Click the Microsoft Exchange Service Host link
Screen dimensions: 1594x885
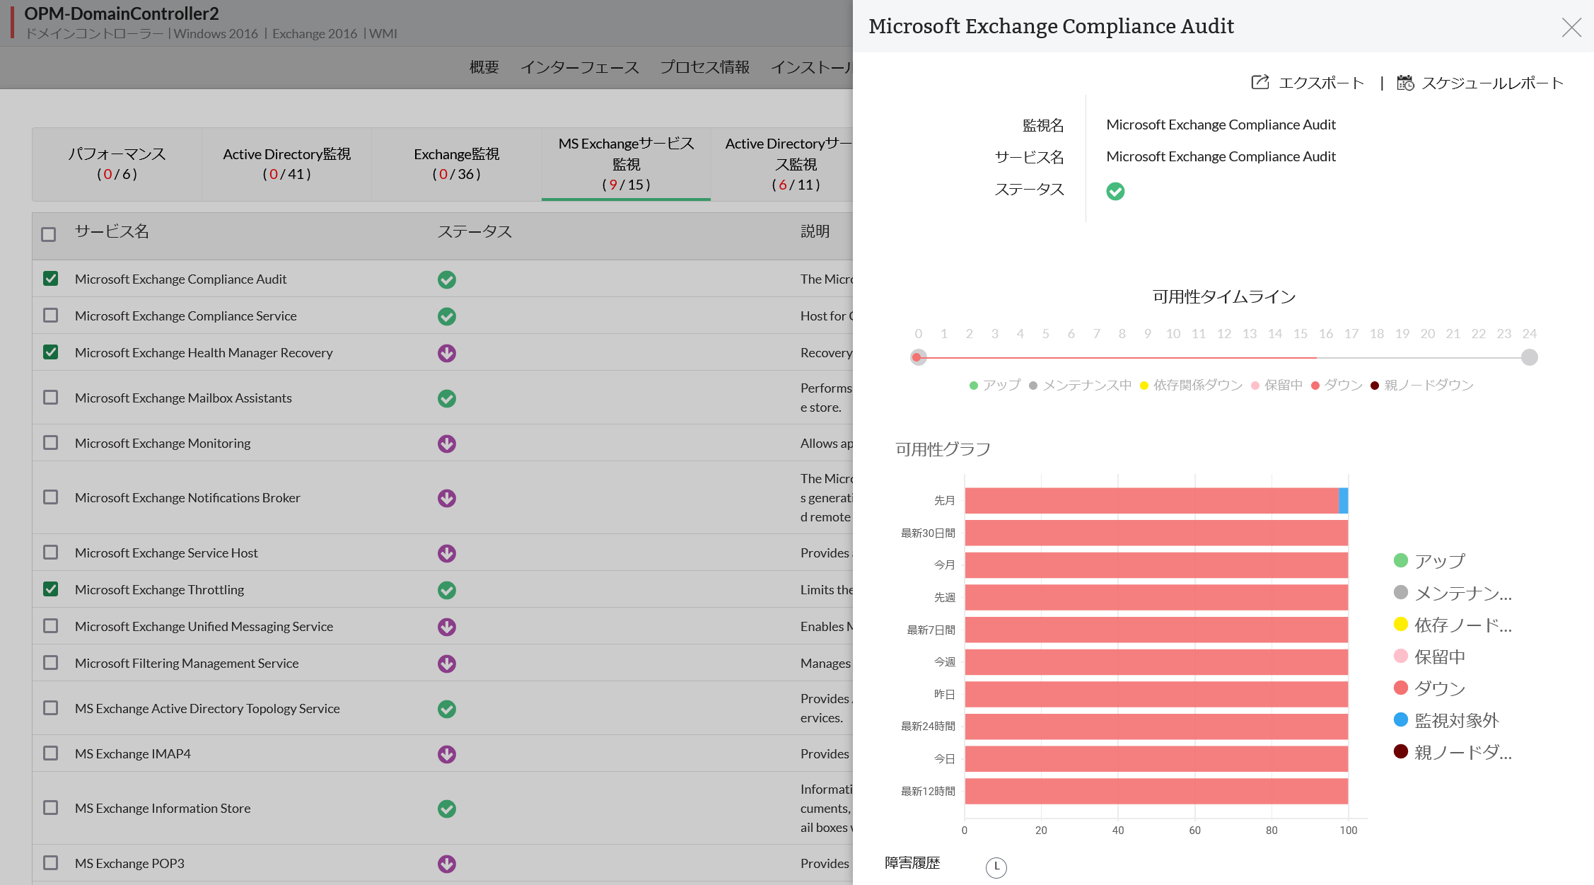166,553
